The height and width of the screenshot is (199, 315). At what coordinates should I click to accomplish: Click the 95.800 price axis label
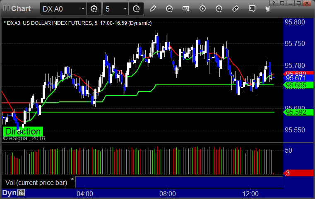coord(295,22)
